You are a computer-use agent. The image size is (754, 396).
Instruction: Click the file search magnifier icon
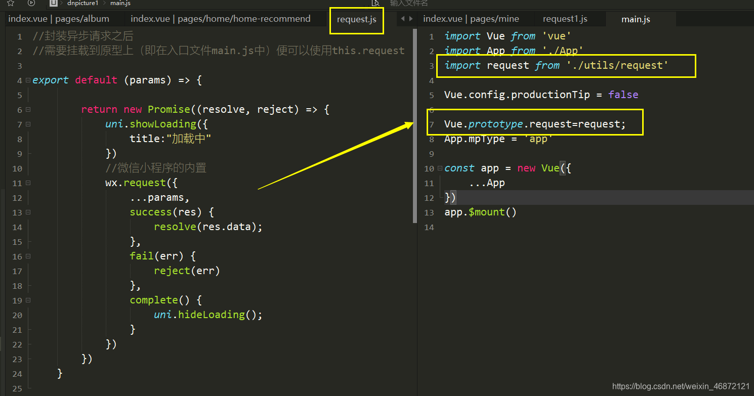pyautogui.click(x=375, y=3)
